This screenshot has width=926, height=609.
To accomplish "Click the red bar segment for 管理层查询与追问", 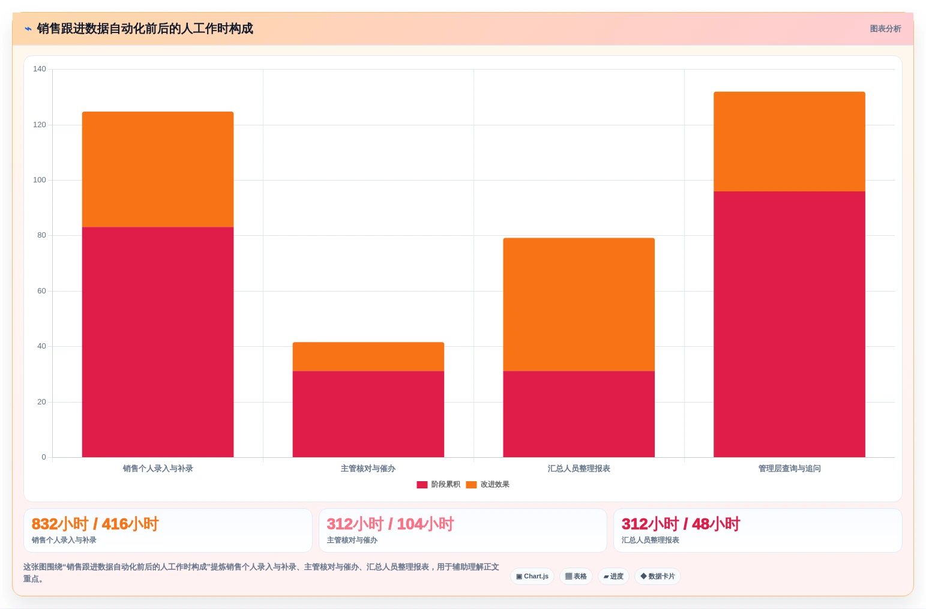I will tap(789, 324).
